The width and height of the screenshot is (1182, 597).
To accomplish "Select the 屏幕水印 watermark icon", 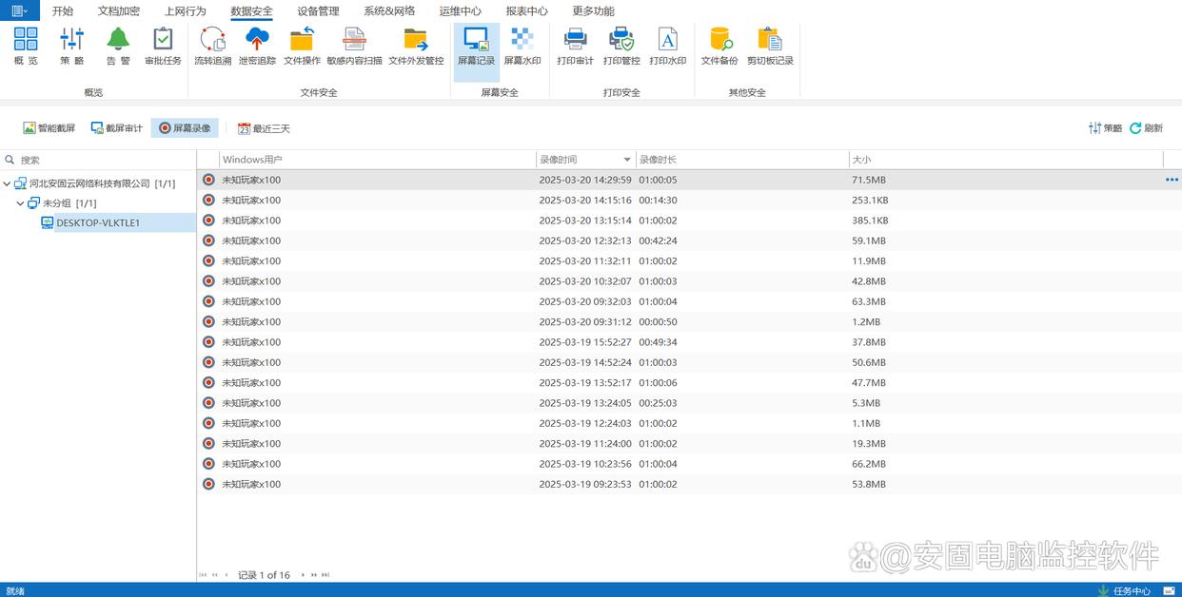I will coord(522,46).
